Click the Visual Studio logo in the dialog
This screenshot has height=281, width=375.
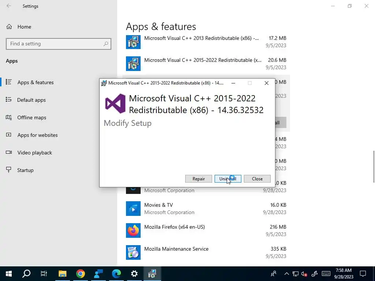(x=115, y=104)
